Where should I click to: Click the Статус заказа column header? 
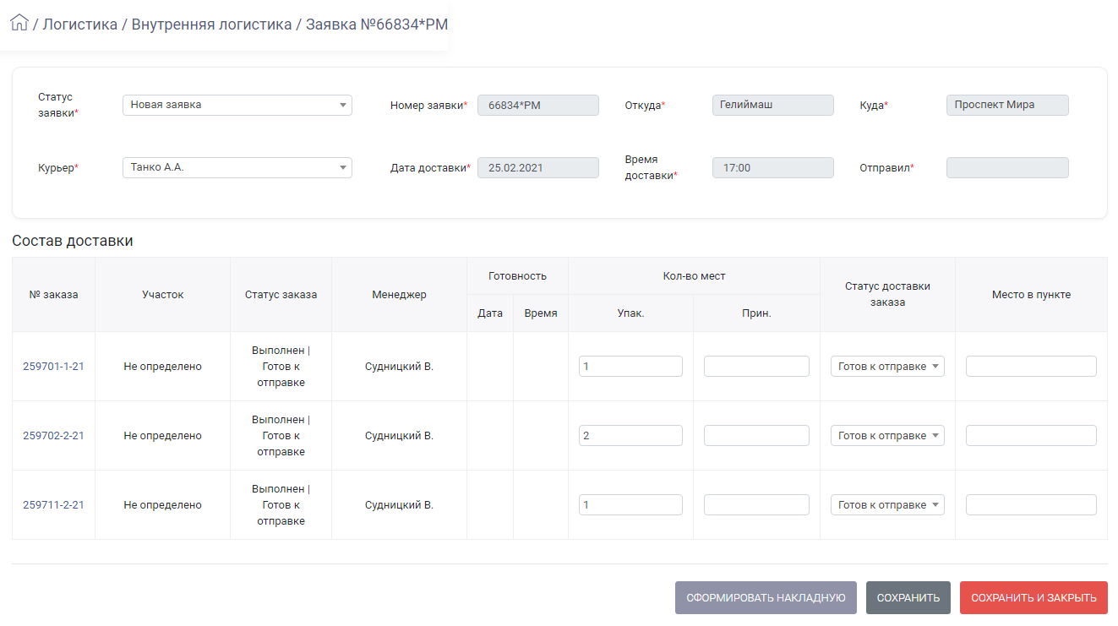(281, 295)
